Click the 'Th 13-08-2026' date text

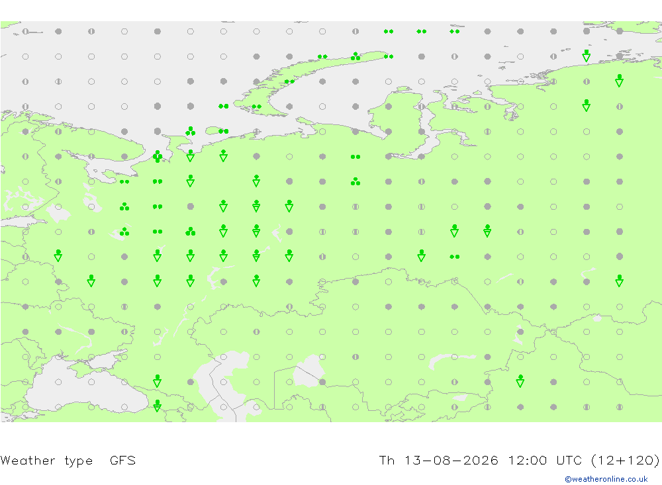point(439,460)
